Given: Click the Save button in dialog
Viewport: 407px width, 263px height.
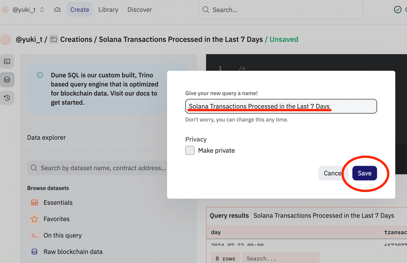Looking at the screenshot, I should [365, 173].
